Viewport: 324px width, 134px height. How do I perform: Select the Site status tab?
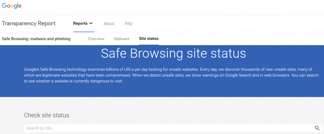click(x=149, y=38)
